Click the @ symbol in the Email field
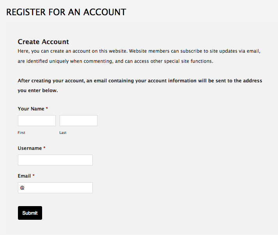The height and width of the screenshot is (235, 278). [x=22, y=188]
